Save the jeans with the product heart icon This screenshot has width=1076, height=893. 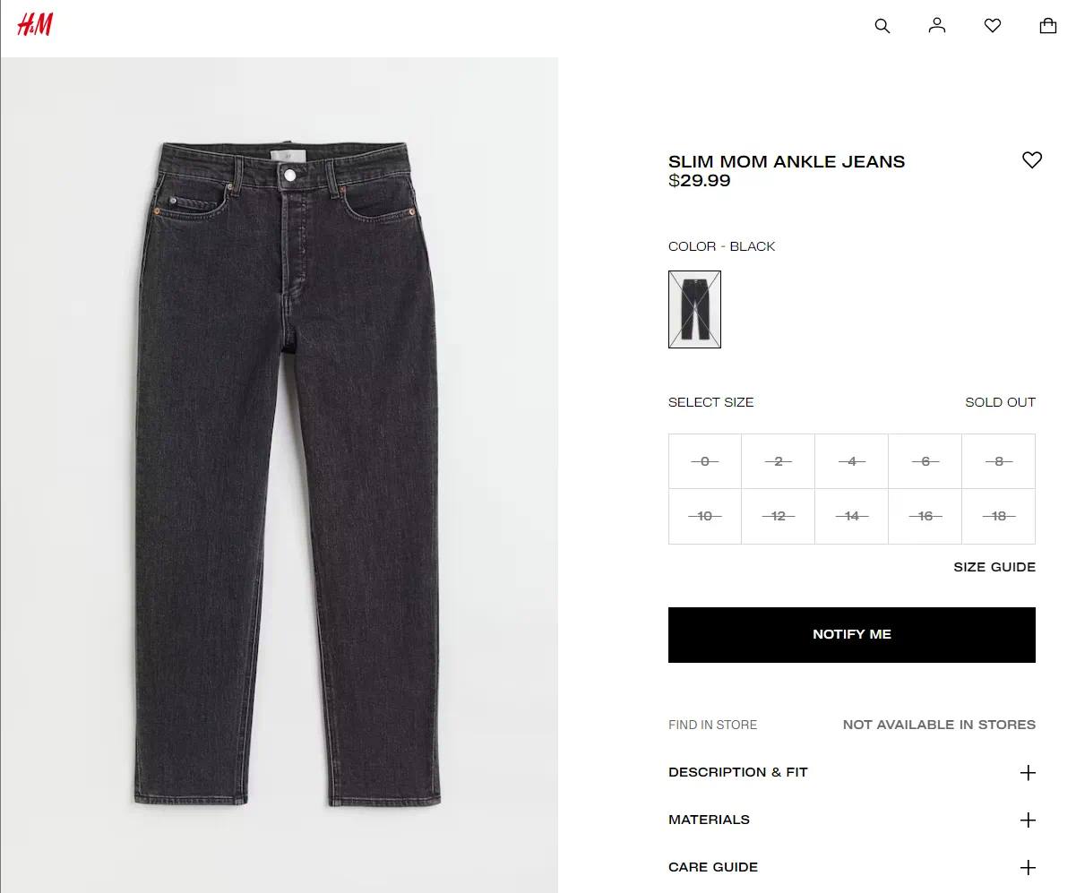tap(1032, 160)
